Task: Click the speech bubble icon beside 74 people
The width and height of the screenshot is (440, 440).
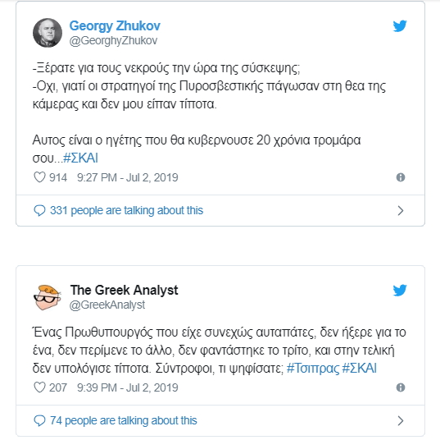Action: 39,421
